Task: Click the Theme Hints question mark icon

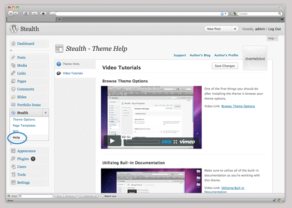Action: click(59, 64)
